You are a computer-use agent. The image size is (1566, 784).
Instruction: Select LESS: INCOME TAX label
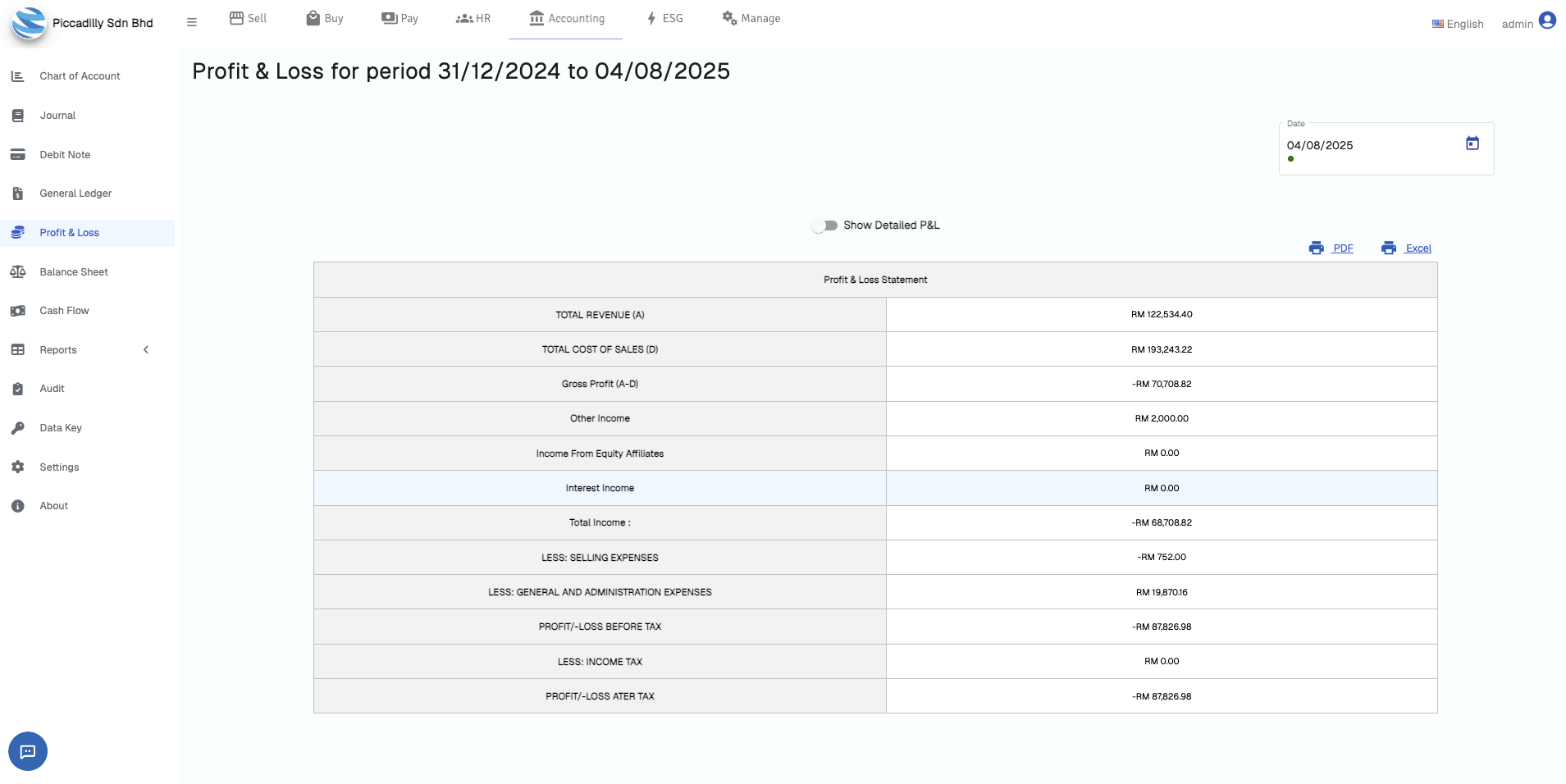click(600, 662)
